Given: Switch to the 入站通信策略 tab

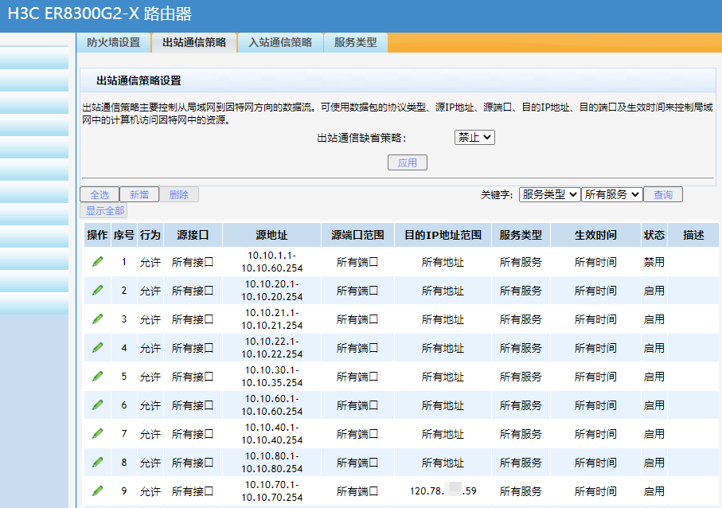Looking at the screenshot, I should 280,42.
